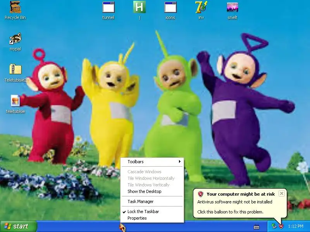This screenshot has width=310, height=232.
Task: Choose Tile Windows Vertically
Action: [152, 185]
